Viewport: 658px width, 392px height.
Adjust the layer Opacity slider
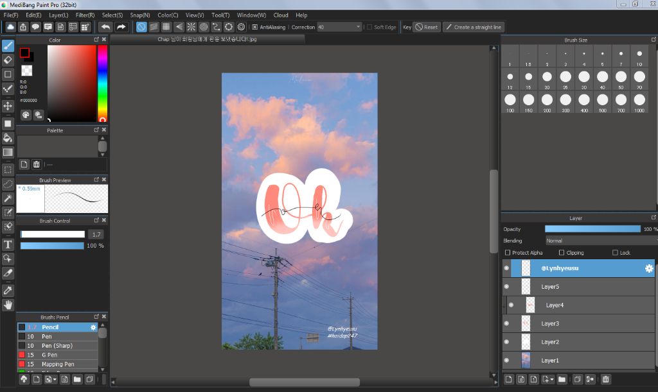(592, 229)
